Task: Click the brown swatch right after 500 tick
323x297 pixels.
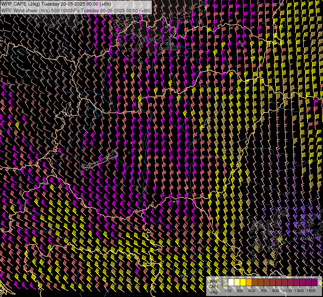Action: click(255, 282)
